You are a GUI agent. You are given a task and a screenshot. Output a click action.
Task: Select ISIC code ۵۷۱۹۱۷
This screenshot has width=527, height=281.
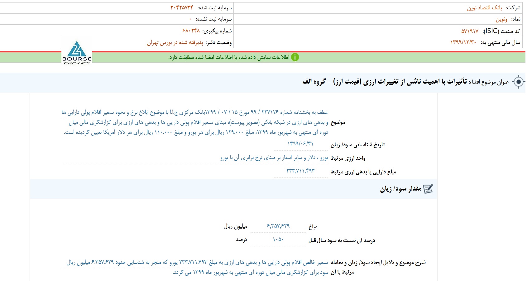[x=470, y=31]
